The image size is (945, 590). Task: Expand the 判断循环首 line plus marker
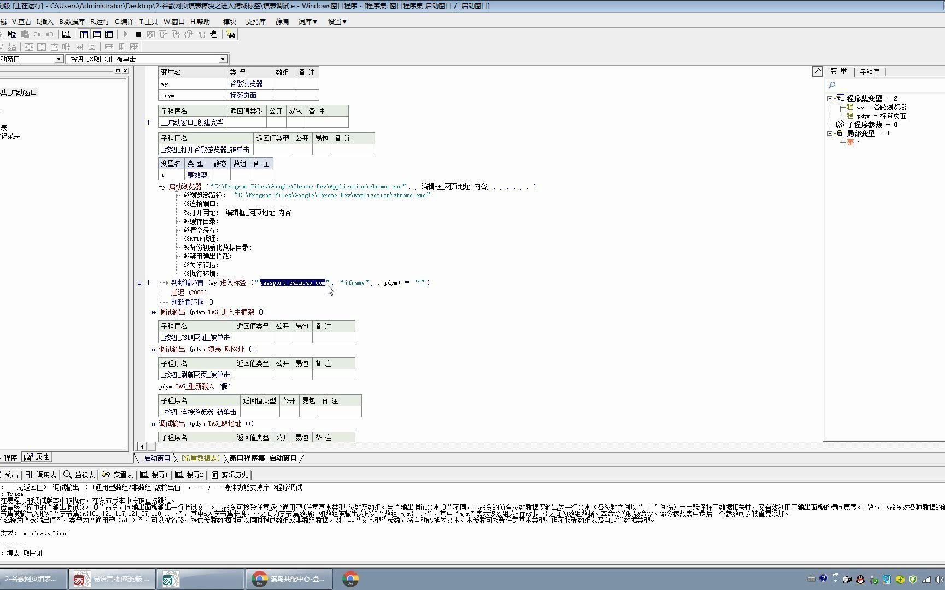click(x=148, y=282)
